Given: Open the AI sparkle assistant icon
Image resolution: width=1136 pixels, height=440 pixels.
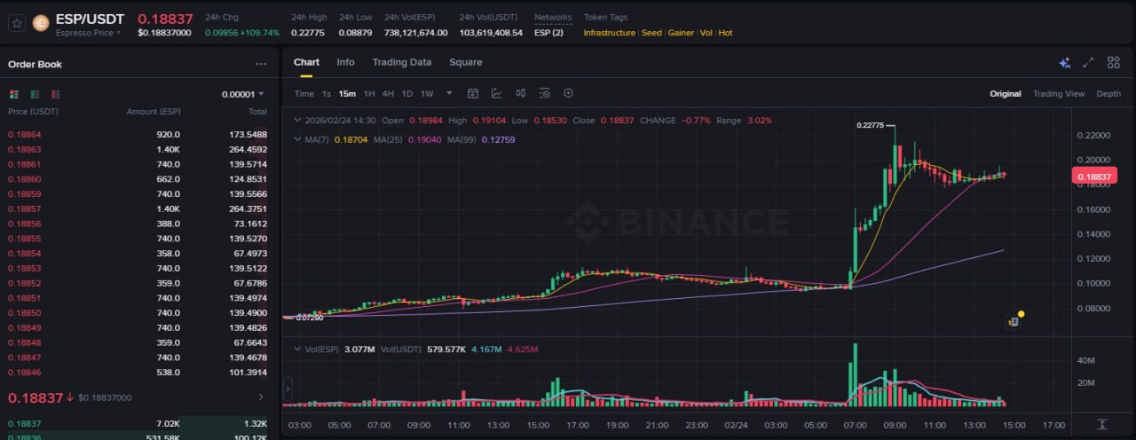Looking at the screenshot, I should [1064, 63].
